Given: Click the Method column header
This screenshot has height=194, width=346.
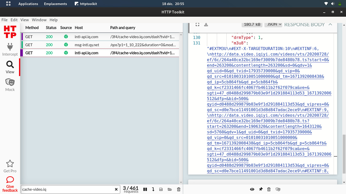Looking at the screenshot, I should 32,28.
